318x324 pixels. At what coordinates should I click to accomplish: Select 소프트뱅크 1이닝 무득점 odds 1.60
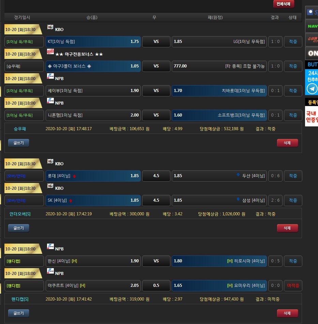click(219, 115)
